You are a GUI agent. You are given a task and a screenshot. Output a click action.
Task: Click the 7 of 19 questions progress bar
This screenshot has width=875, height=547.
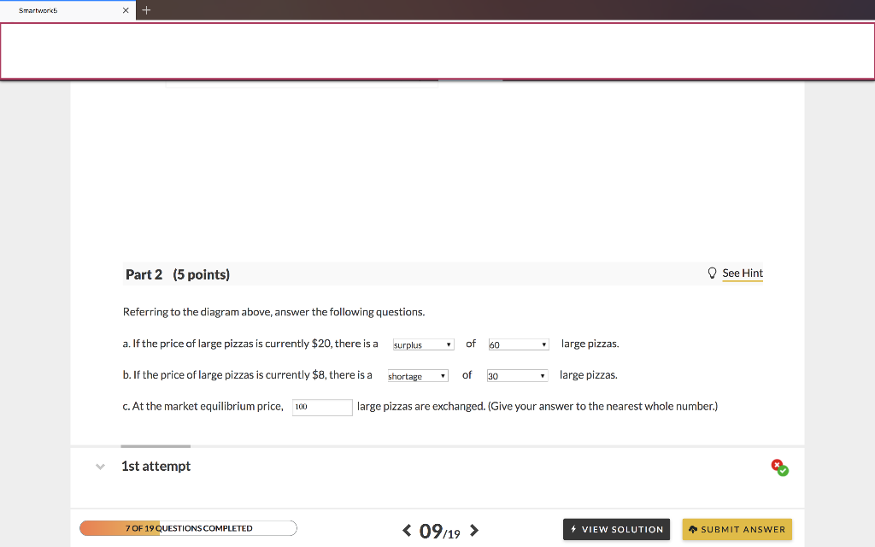click(x=187, y=527)
